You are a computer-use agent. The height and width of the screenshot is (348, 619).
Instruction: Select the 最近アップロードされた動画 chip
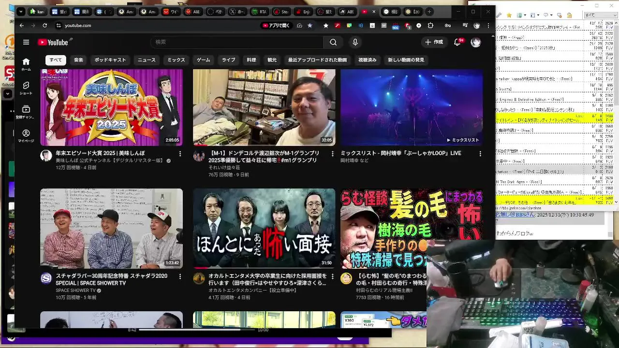coord(318,60)
